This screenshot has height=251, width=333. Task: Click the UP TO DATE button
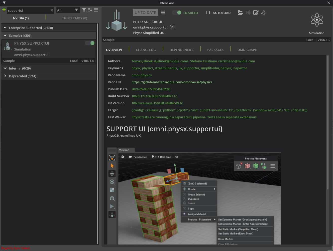pyautogui.click(x=145, y=12)
